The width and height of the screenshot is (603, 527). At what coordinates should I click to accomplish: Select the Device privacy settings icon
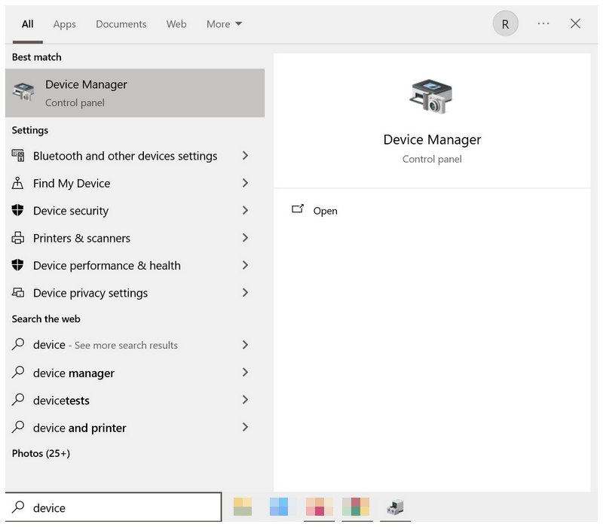click(17, 293)
